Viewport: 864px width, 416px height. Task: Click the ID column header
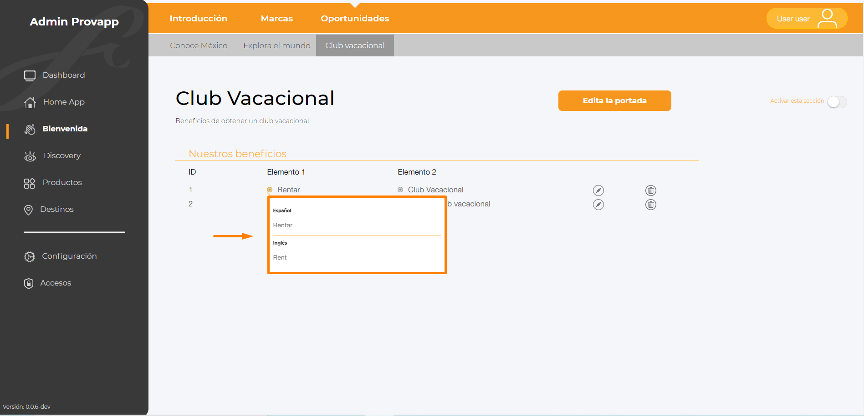tap(192, 172)
